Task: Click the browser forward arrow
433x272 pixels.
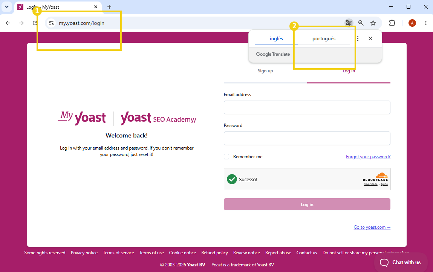Action: click(x=21, y=23)
